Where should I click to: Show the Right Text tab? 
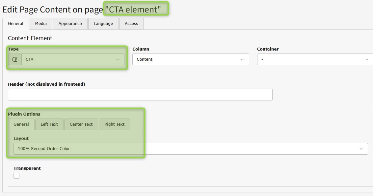tap(114, 124)
